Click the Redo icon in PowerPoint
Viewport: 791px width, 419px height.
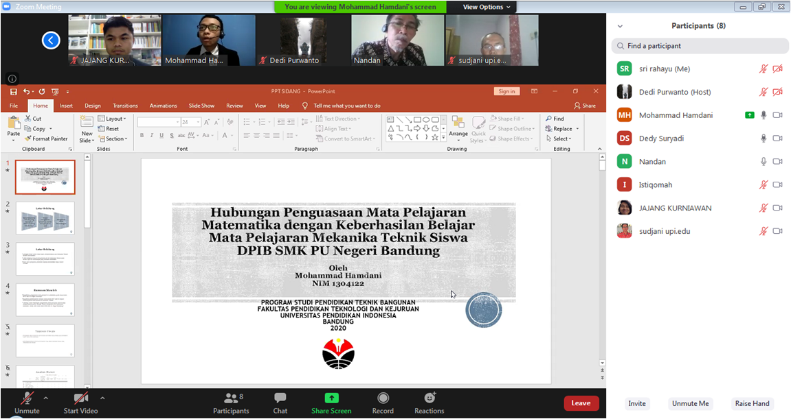pos(42,91)
